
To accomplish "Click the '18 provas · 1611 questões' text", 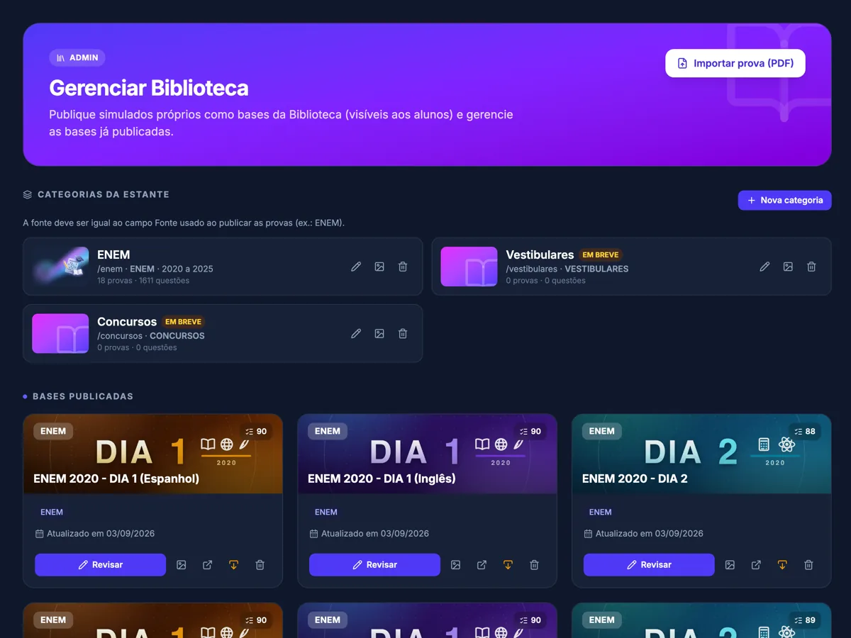I will coord(143,281).
